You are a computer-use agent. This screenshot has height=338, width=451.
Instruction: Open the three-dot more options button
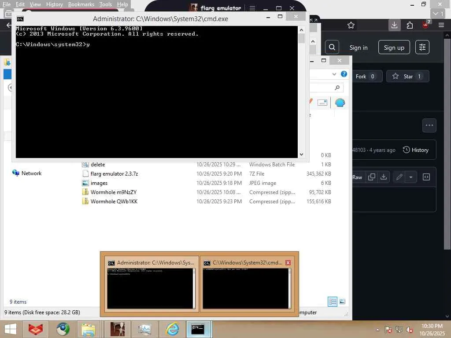429,125
